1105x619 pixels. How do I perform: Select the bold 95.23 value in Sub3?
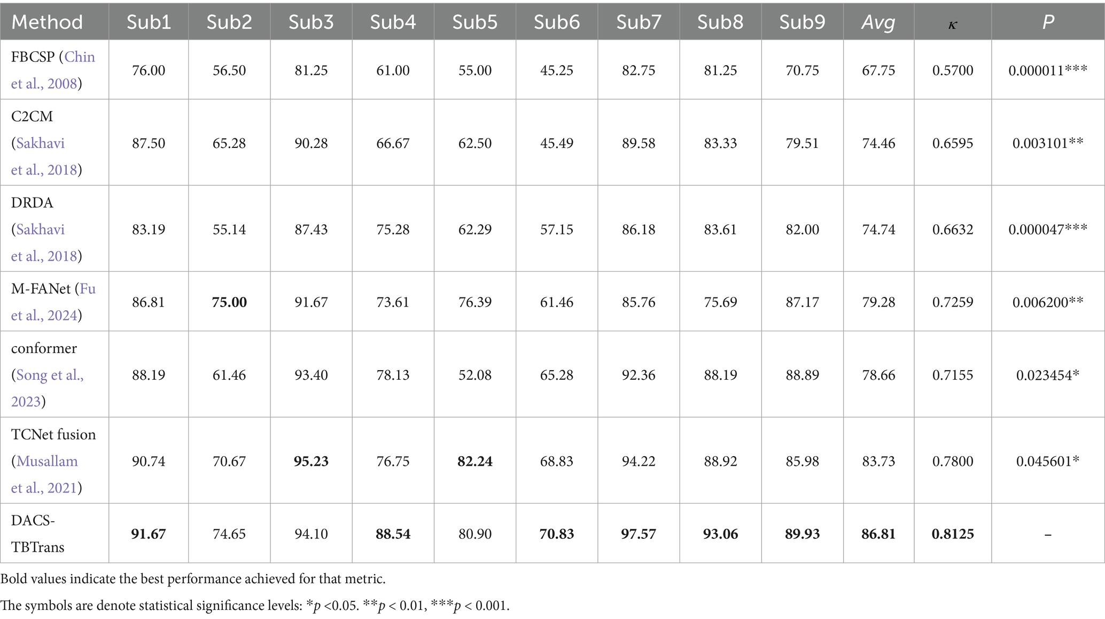pos(311,461)
